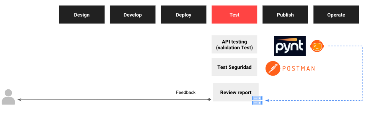Image resolution: width=374 pixels, height=123 pixels.
Task: Go to the Operate stage block
Action: point(336,15)
